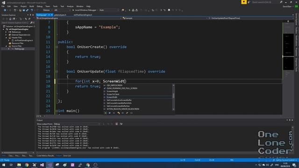
Task: Open the Show output from Debug dropdown
Action: [x=77, y=124]
